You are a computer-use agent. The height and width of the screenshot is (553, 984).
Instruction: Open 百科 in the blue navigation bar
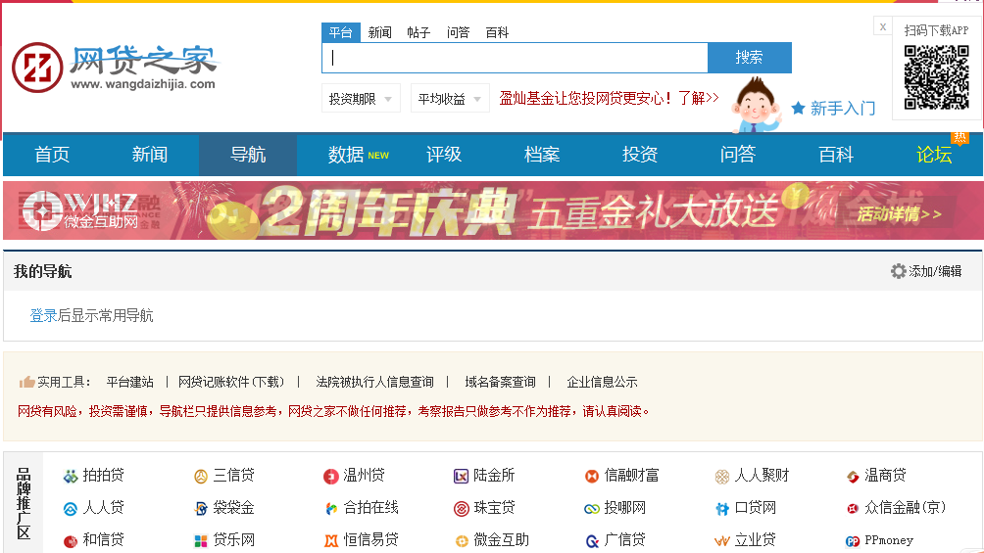coord(836,155)
